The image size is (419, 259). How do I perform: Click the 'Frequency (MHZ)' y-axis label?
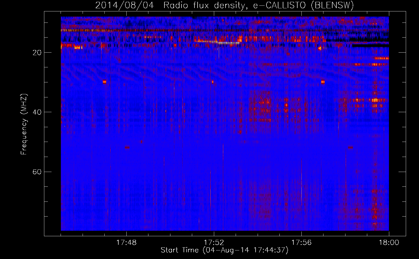point(24,124)
